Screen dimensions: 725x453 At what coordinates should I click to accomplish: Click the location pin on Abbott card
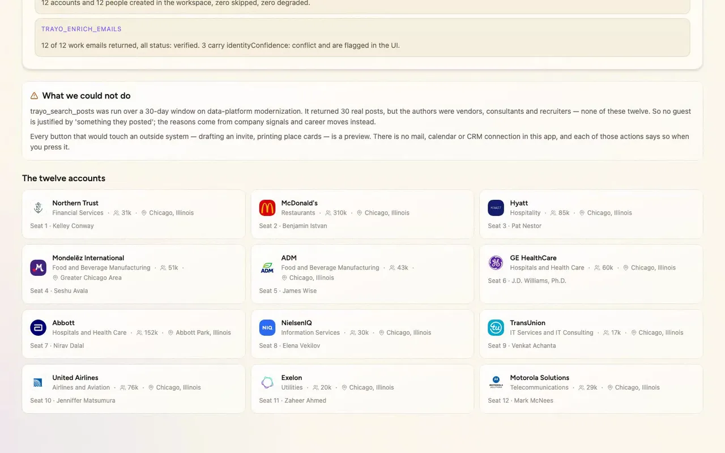[x=170, y=333]
